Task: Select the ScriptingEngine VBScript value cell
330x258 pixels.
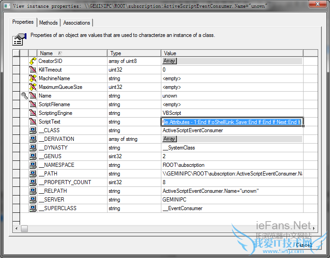Action: coord(232,113)
